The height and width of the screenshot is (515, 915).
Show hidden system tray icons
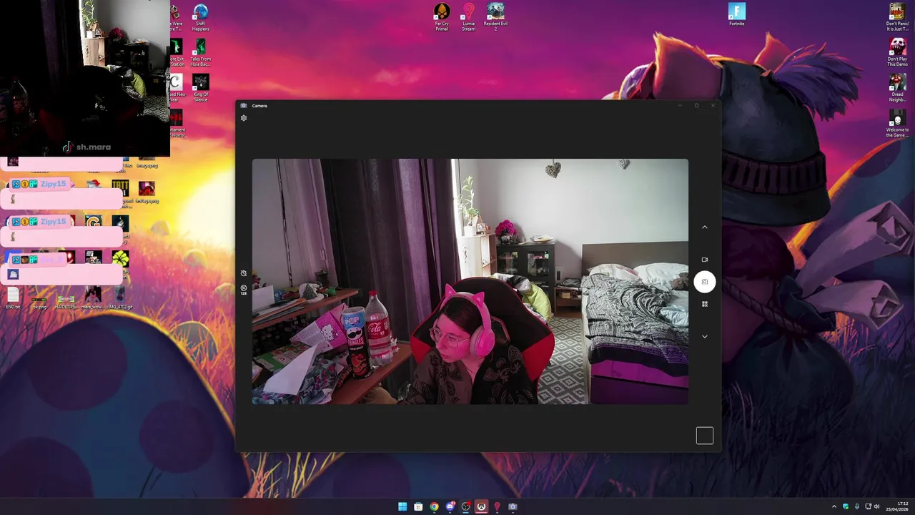pyautogui.click(x=834, y=506)
